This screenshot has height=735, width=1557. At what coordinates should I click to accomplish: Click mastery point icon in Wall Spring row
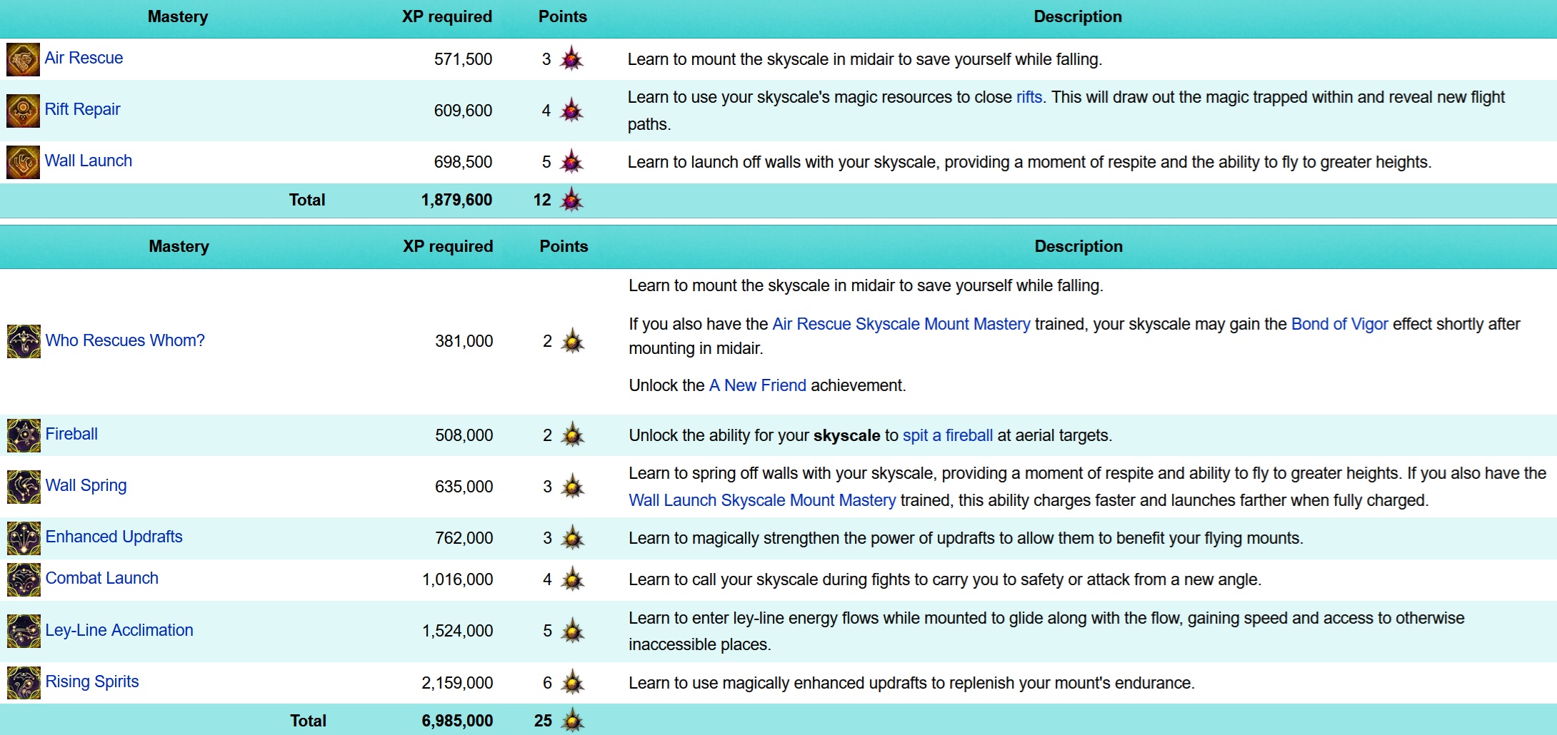click(572, 487)
